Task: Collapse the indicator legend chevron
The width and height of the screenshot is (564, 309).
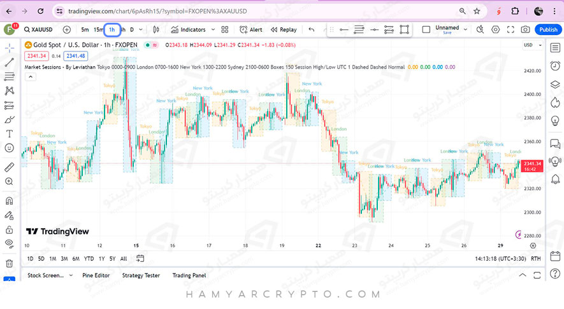Action: 31,77
